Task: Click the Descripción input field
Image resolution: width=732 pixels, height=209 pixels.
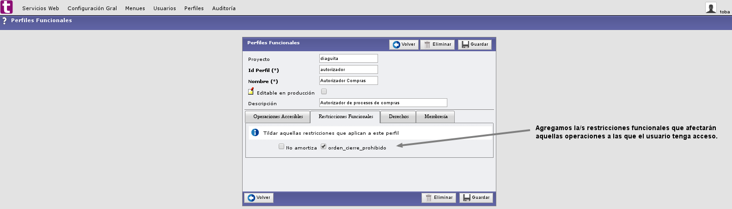Action: coord(383,103)
